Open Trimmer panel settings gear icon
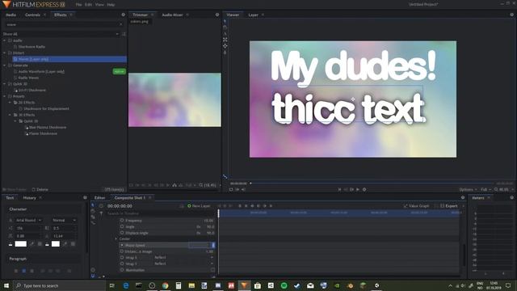Screen dimensions: 517x291 point(217,15)
